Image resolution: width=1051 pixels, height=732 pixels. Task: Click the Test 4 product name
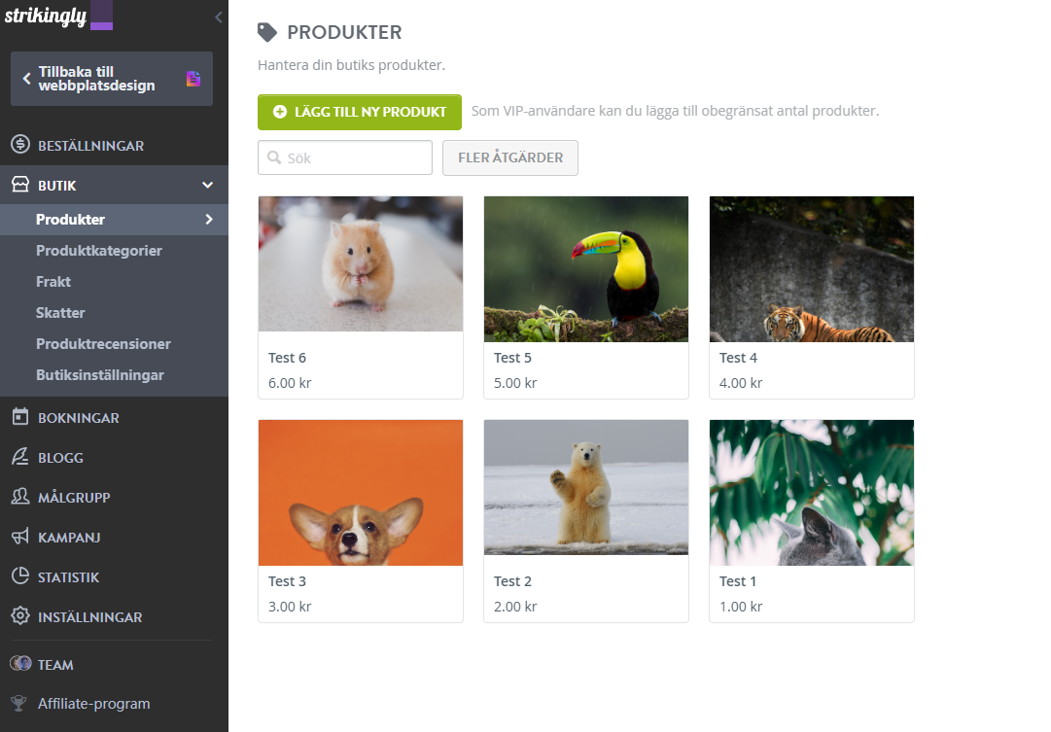coord(738,358)
